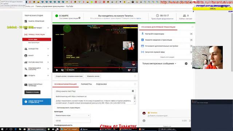The width and height of the screenshot is (233, 131).
Task: Click the Изменить значок button
Action: [x=93, y=76]
